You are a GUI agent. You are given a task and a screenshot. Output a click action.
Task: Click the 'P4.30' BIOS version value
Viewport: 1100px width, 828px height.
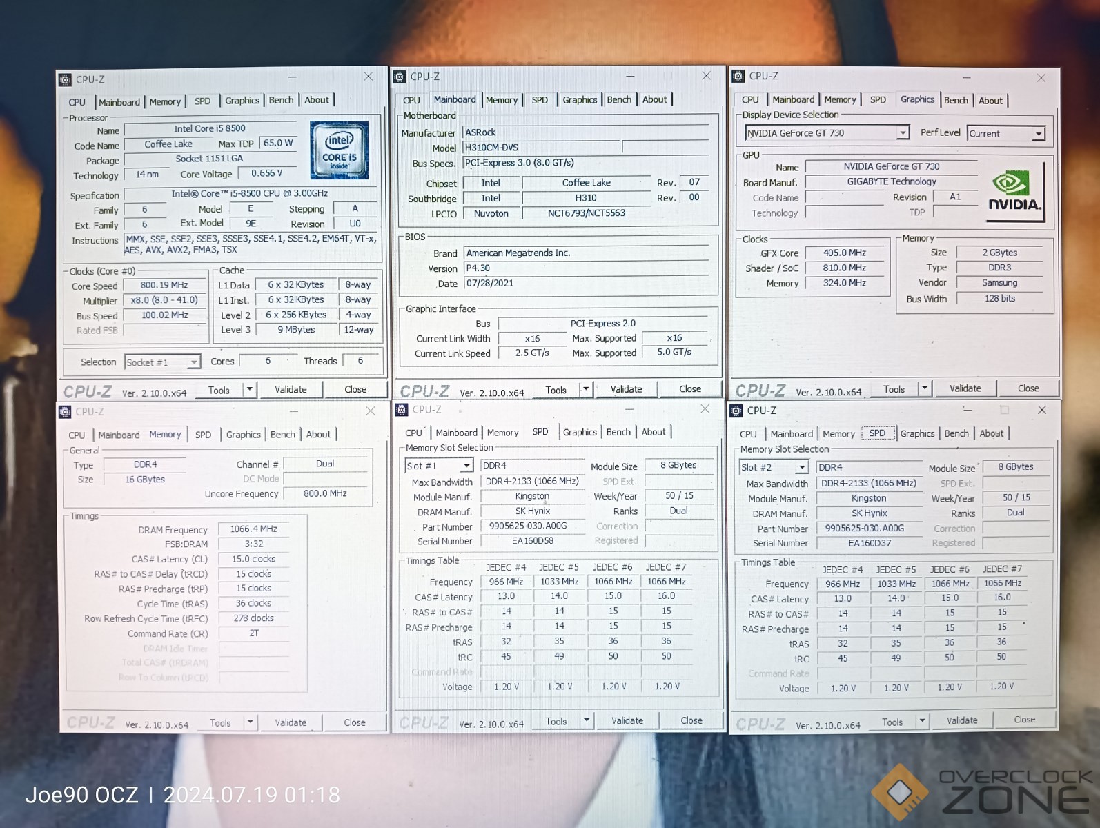[x=587, y=268]
